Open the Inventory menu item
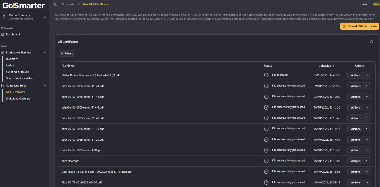 (12, 59)
